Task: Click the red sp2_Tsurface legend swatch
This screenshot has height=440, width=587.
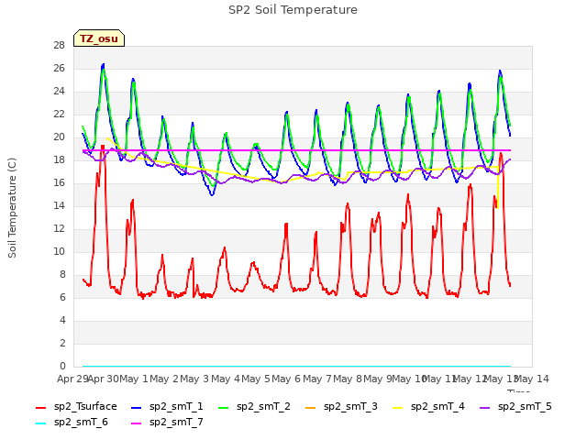Action: click(40, 408)
